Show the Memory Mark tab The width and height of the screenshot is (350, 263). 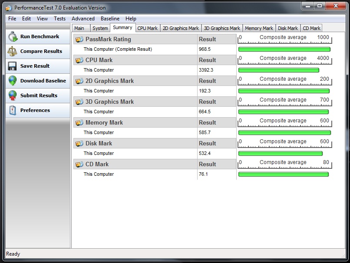point(259,28)
